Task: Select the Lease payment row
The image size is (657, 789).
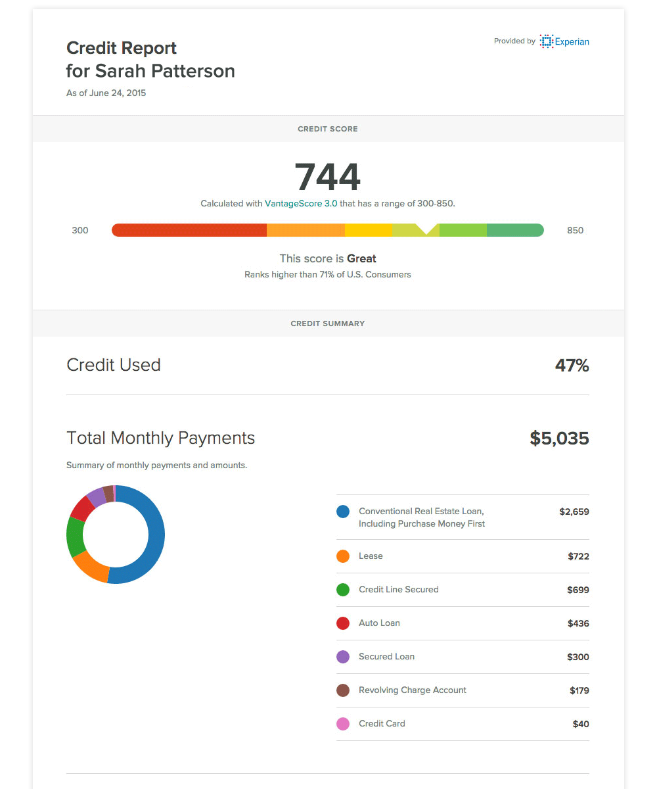Action: [463, 556]
